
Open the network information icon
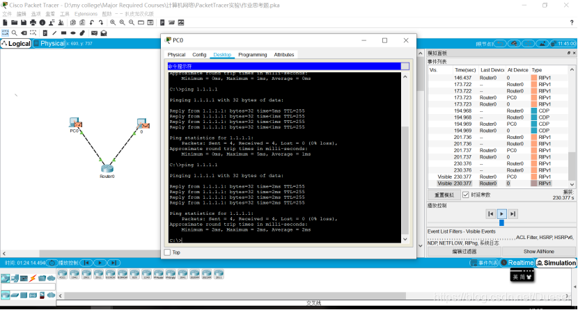click(42, 23)
